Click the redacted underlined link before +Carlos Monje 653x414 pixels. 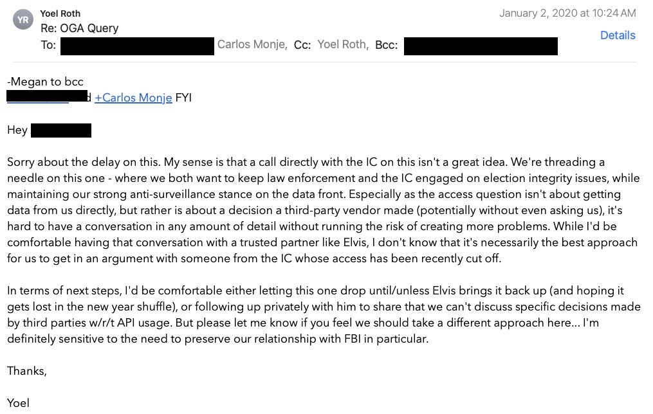[37, 98]
